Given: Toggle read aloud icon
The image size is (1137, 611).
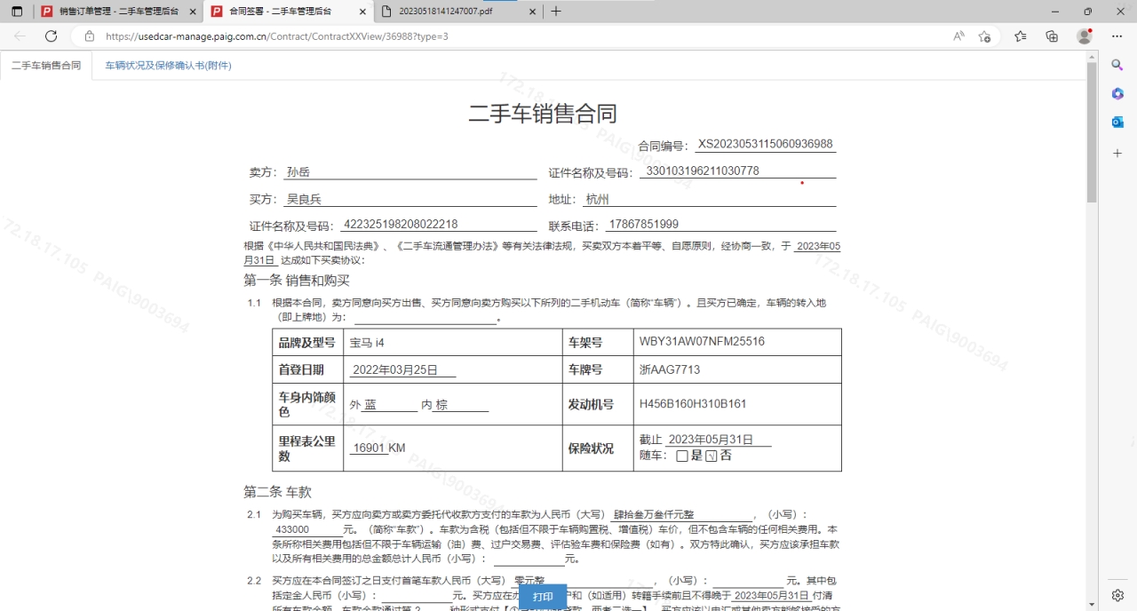Looking at the screenshot, I should click(959, 36).
